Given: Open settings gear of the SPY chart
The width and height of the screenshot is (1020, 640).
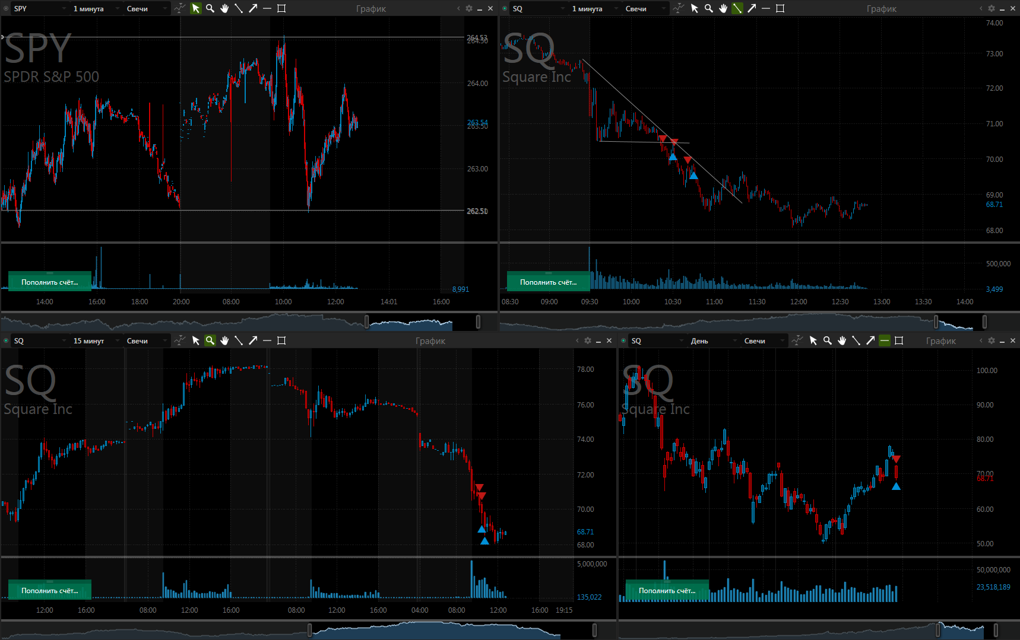Looking at the screenshot, I should pyautogui.click(x=469, y=8).
